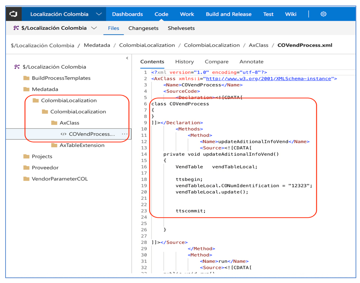Click the tree root branch icon
The image size is (360, 283).
point(17,67)
